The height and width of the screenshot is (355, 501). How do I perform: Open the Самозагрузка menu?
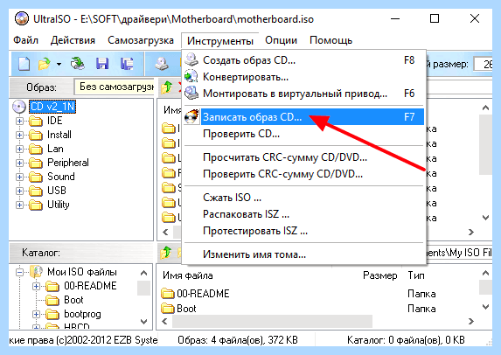(x=141, y=40)
